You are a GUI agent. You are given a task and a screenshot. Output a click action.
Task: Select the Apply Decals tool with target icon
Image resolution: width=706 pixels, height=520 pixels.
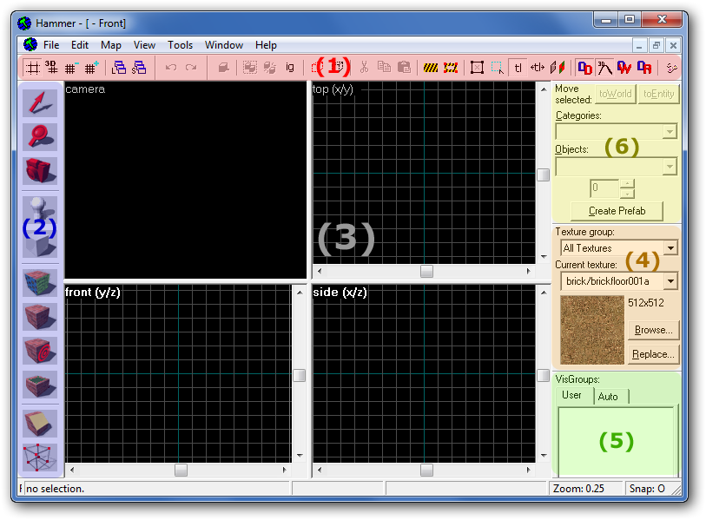click(x=40, y=351)
